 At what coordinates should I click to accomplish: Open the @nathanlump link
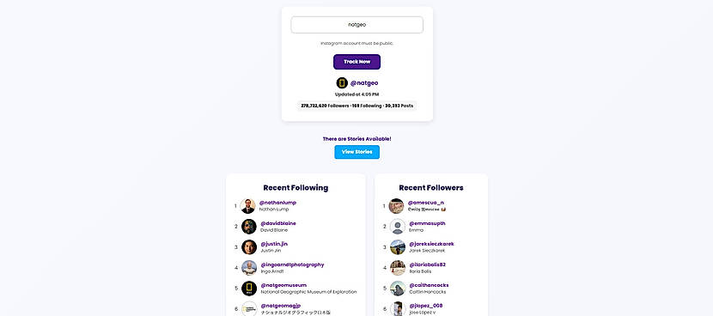coord(277,203)
